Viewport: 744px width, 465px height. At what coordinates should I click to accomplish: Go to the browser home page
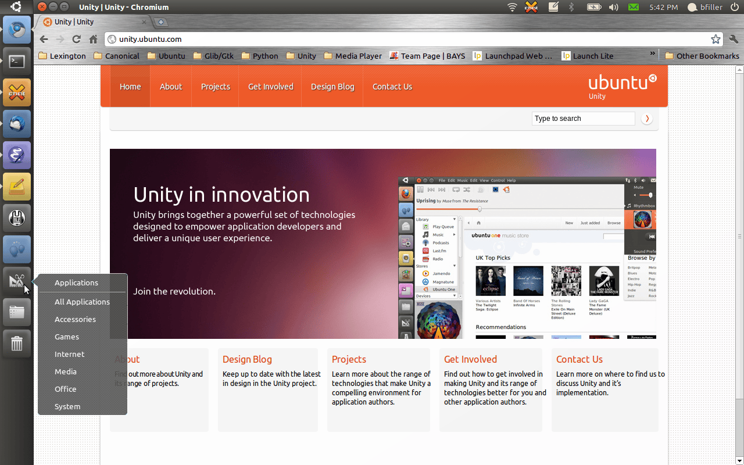(93, 40)
